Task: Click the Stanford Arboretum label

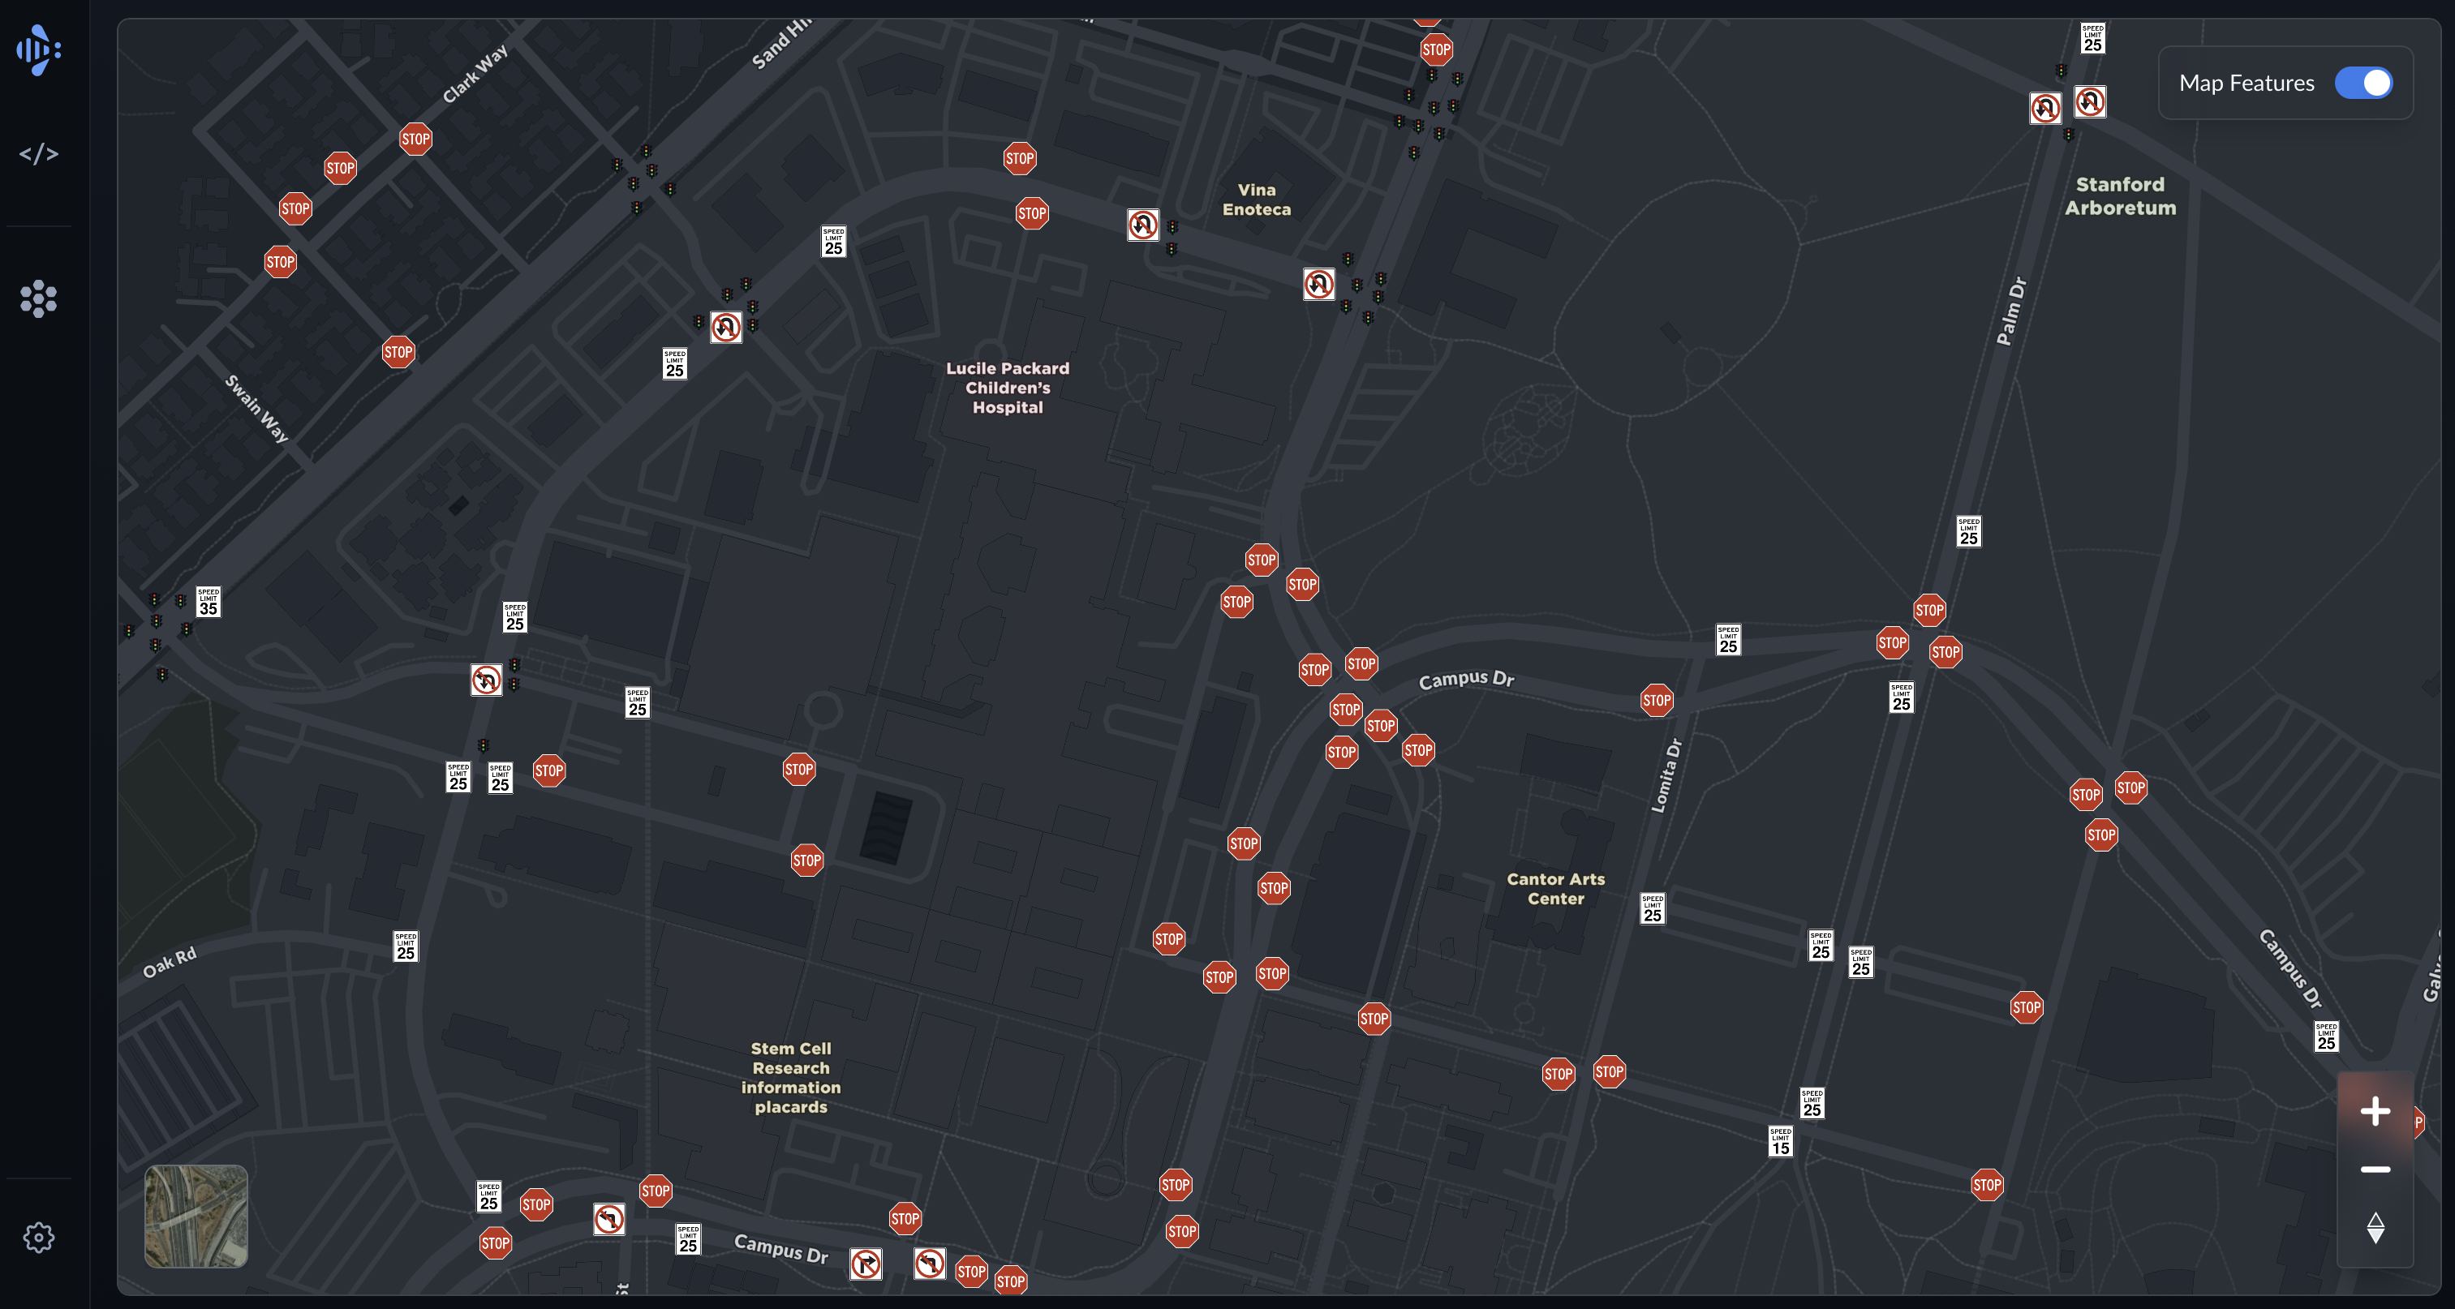Action: 2120,196
